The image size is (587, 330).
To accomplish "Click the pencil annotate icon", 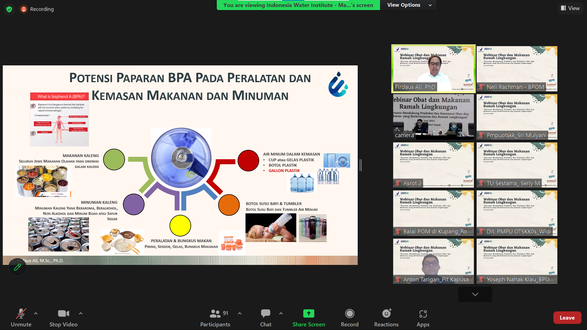I will [17, 267].
